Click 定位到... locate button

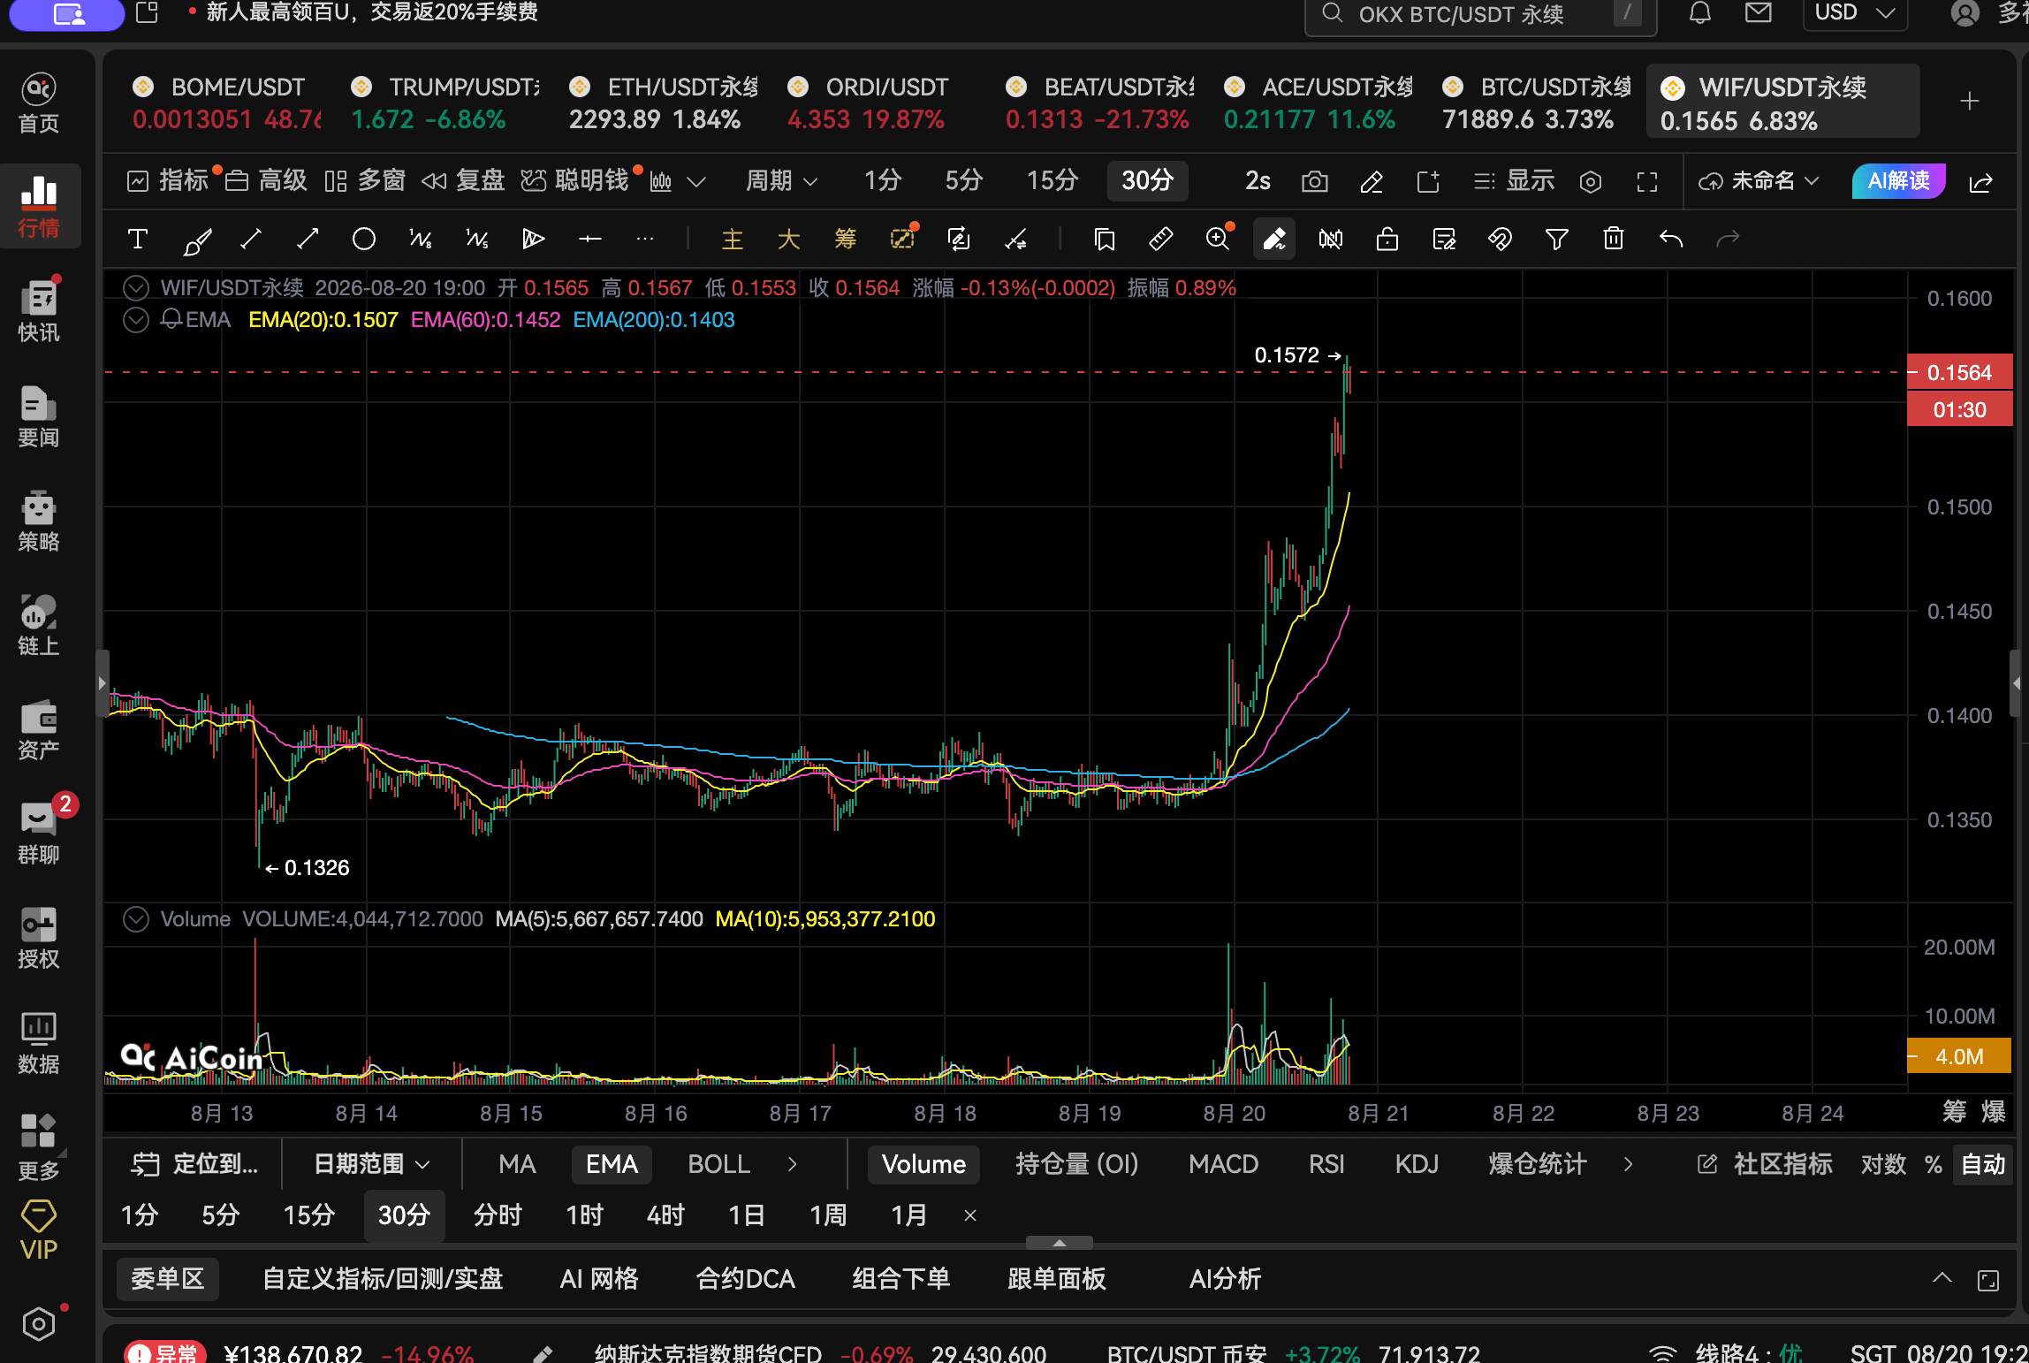tap(194, 1165)
